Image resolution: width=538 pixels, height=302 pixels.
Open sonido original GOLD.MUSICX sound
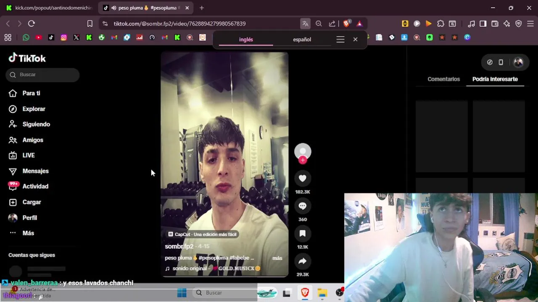tap(213, 268)
